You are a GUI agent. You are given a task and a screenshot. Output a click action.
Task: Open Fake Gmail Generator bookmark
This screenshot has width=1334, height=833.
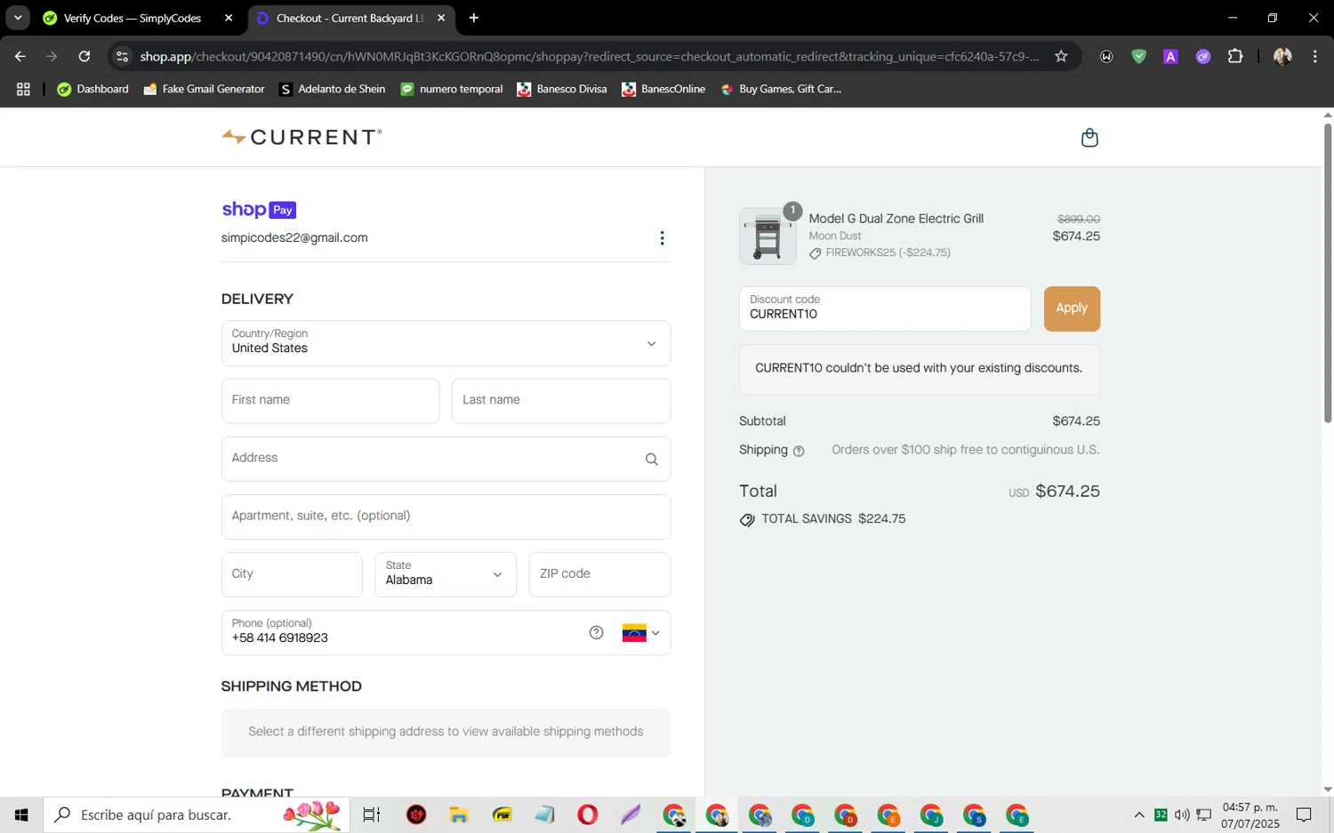pos(204,89)
